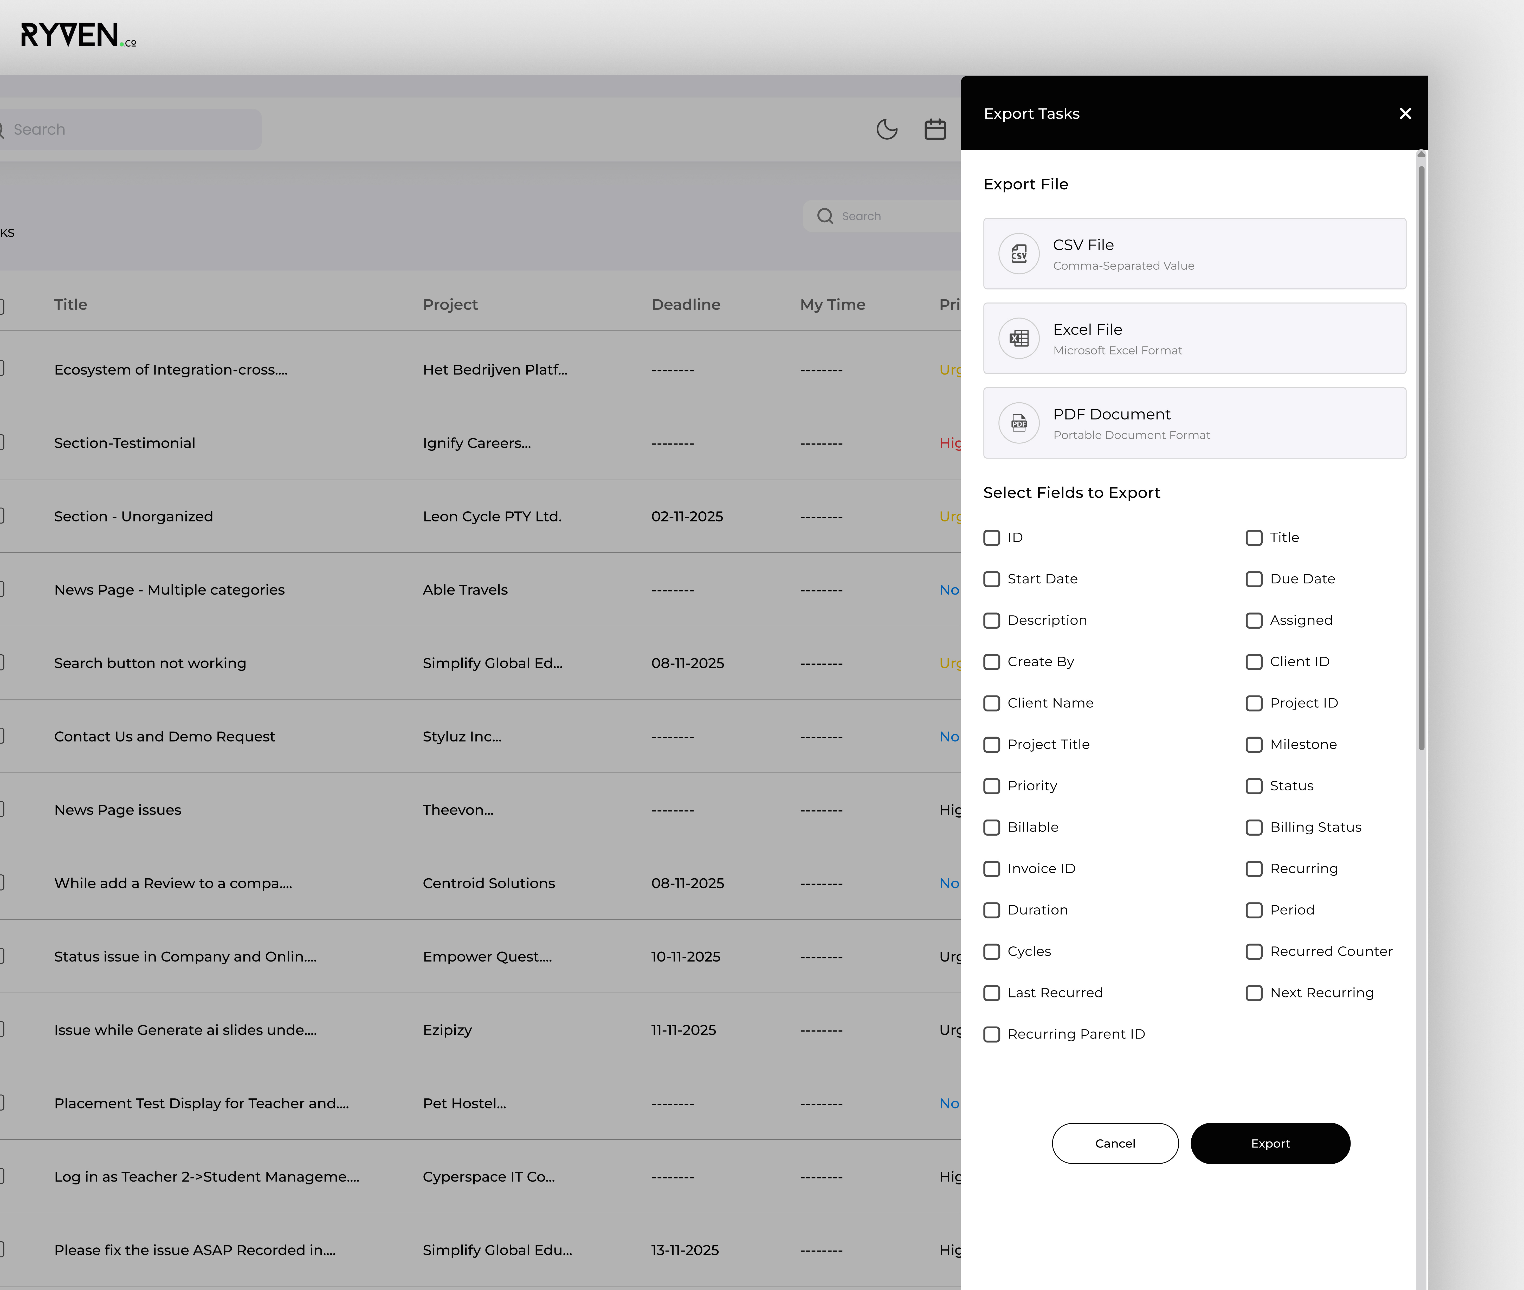
Task: Enable the Due Date export field
Action: coord(1254,578)
